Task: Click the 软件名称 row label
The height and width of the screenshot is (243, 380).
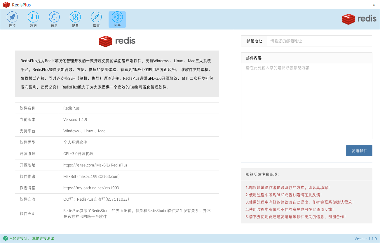Action: [x=27, y=108]
